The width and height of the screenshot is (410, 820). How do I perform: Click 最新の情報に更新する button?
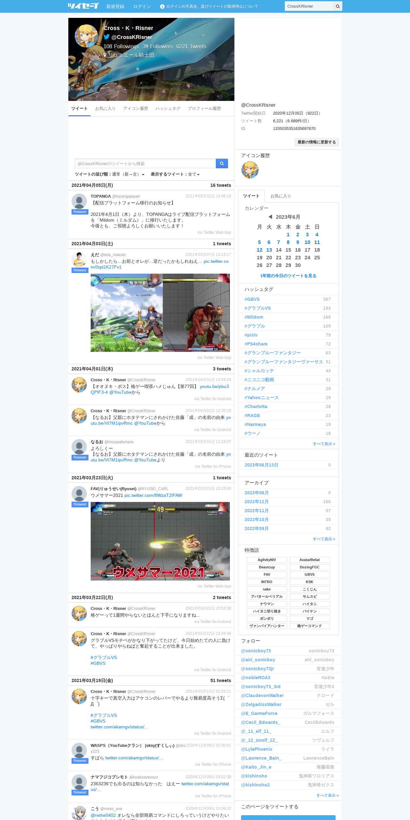pos(317,142)
